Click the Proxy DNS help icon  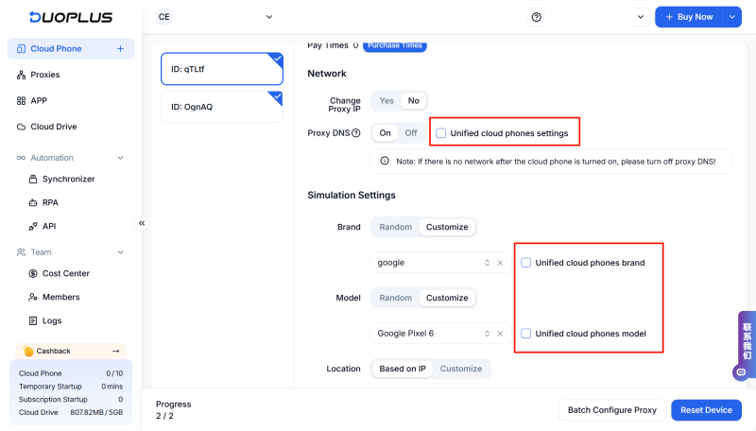355,133
